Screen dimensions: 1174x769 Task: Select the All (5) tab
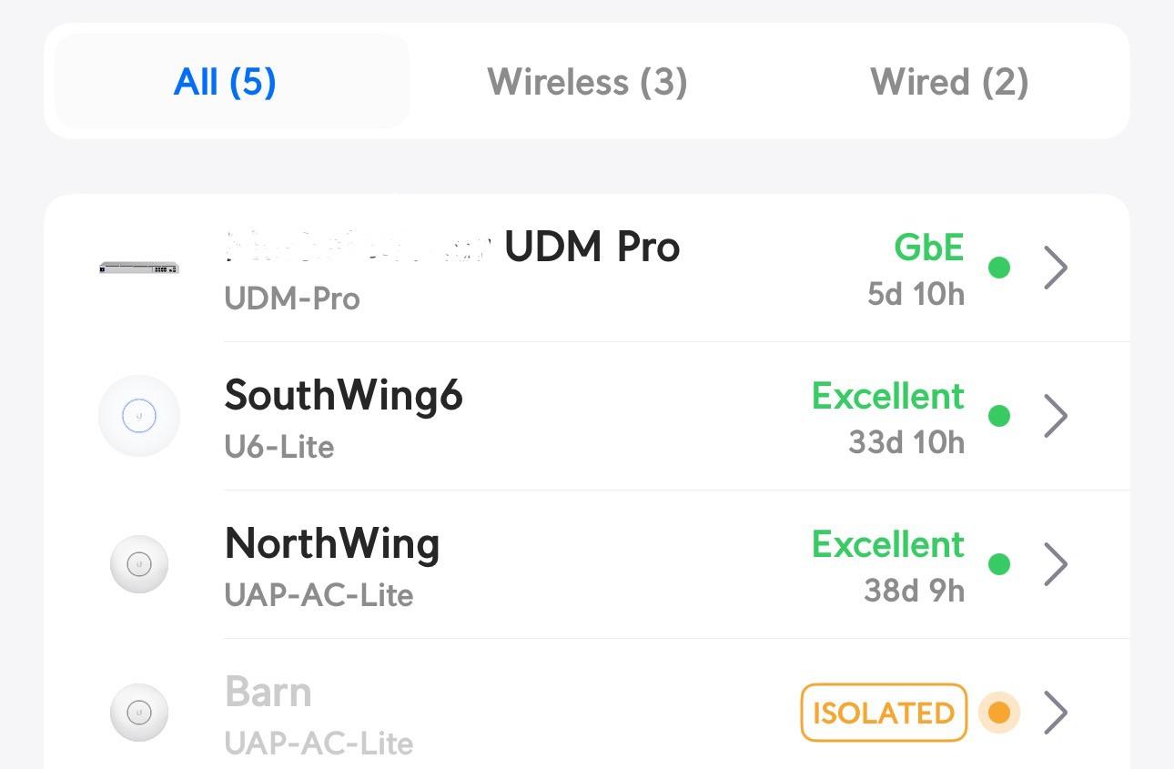[223, 81]
